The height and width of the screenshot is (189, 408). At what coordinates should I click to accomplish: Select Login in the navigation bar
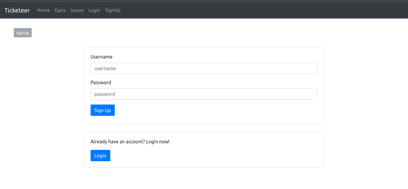[x=94, y=10]
